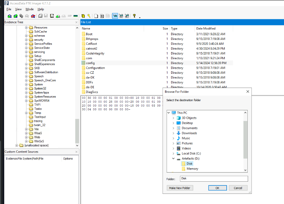This screenshot has width=284, height=204.
Task: Click the Add Evidence Item toolbar icon
Action: [9, 16]
